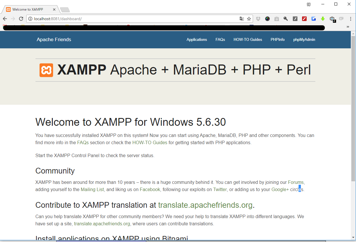
Task: Open translate.apachefriends.org link in paragraph
Action: [x=102, y=224]
